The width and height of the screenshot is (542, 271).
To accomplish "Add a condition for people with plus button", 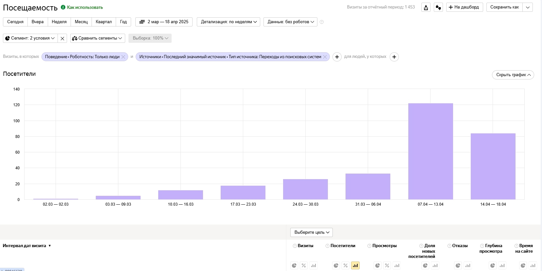I will pos(394,57).
